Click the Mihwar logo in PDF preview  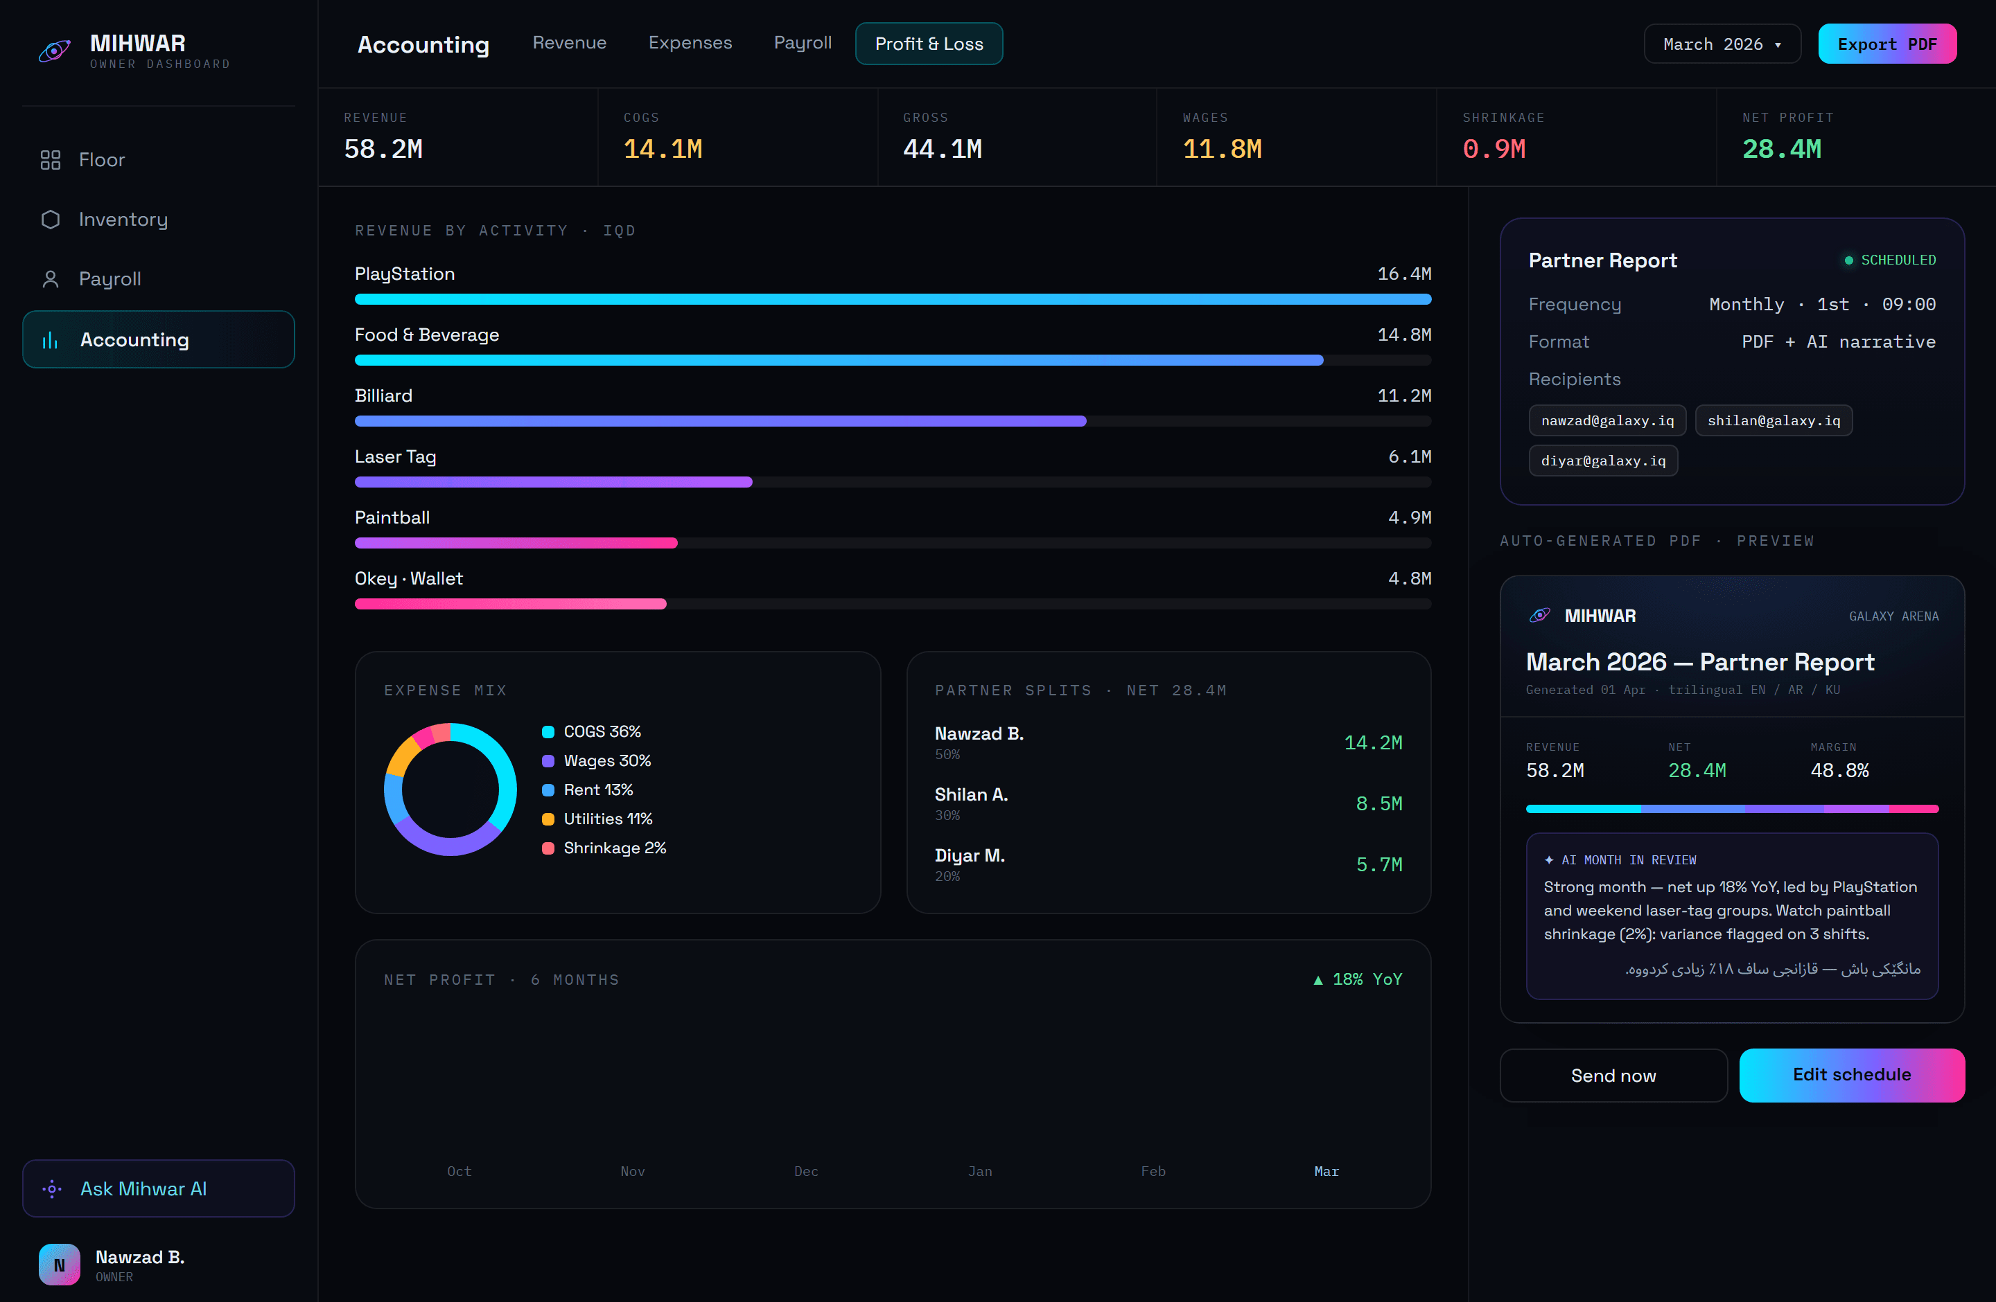pyautogui.click(x=1540, y=616)
